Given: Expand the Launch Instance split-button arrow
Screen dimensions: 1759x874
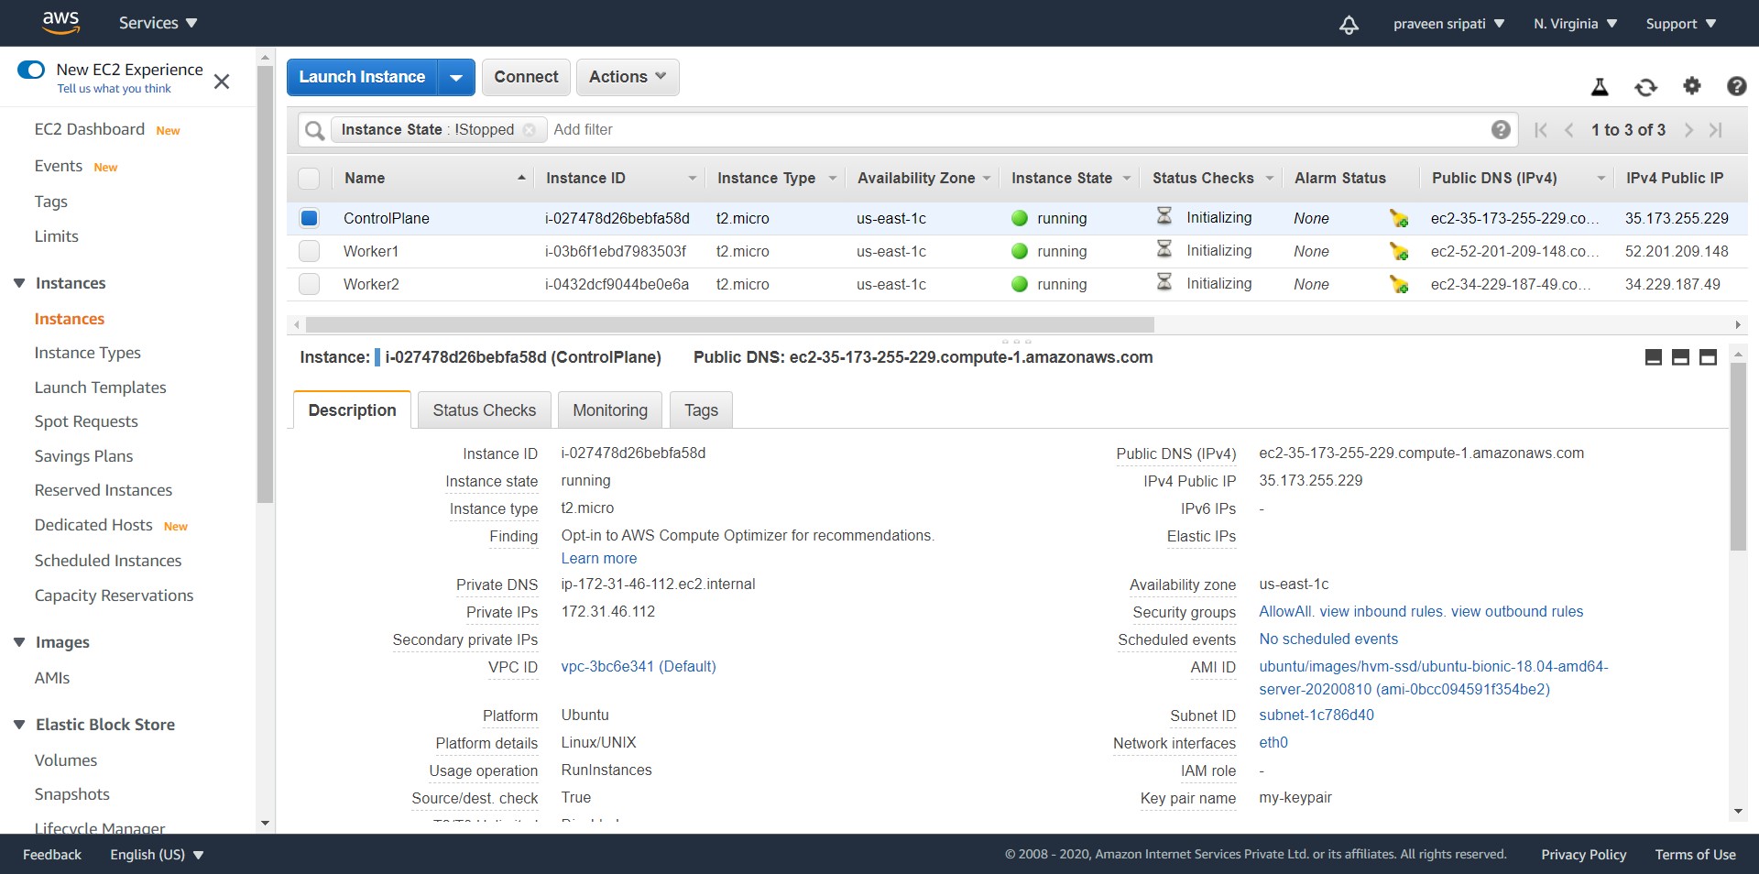Looking at the screenshot, I should click(x=455, y=77).
